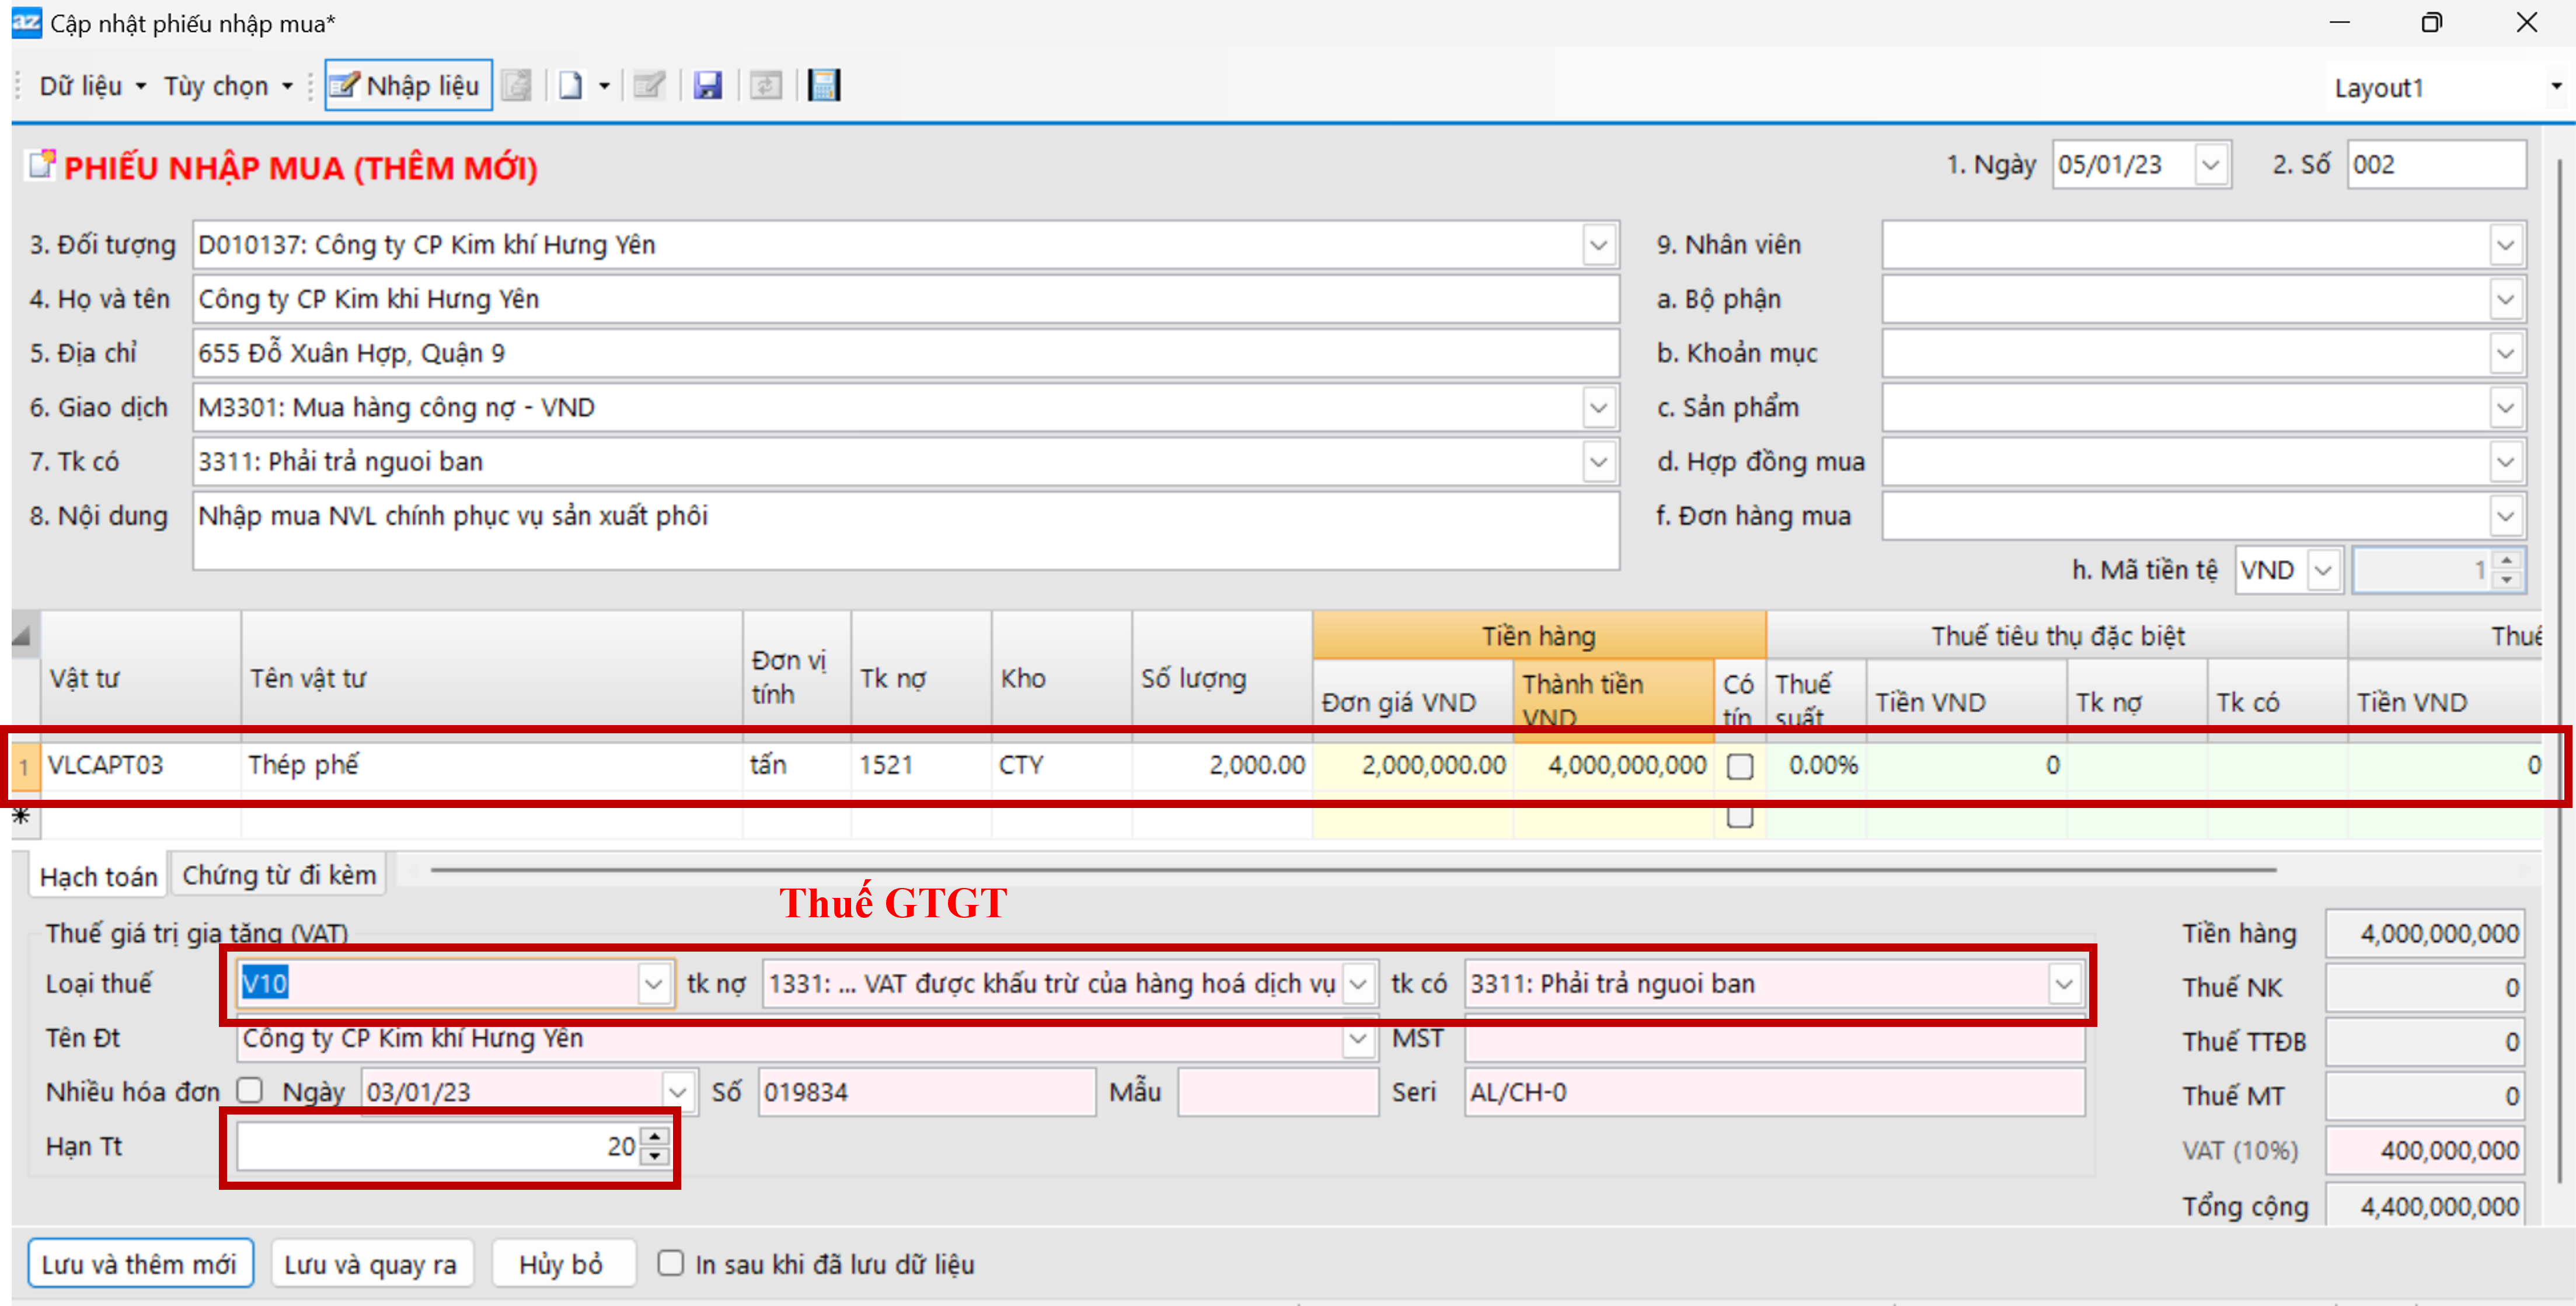Click the blank new document icon
The width and height of the screenshot is (2576, 1306).
[570, 86]
